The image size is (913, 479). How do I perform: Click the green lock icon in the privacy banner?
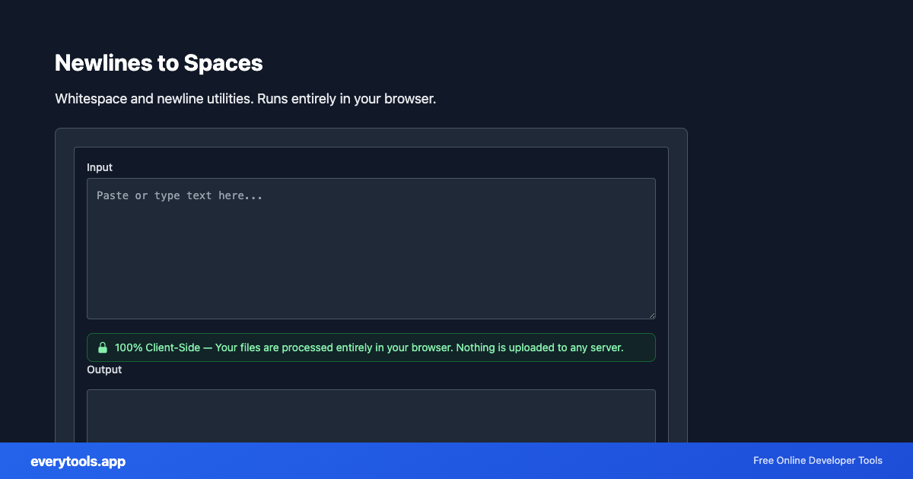pyautogui.click(x=103, y=347)
